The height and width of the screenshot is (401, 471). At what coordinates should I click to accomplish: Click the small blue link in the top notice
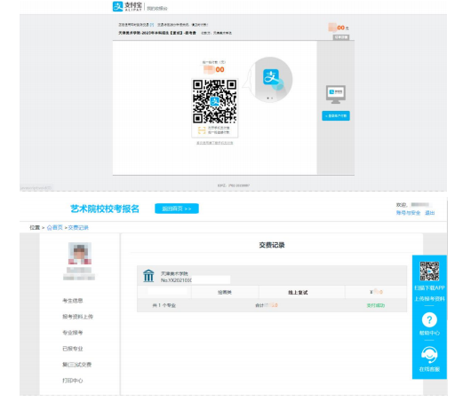coord(152,25)
